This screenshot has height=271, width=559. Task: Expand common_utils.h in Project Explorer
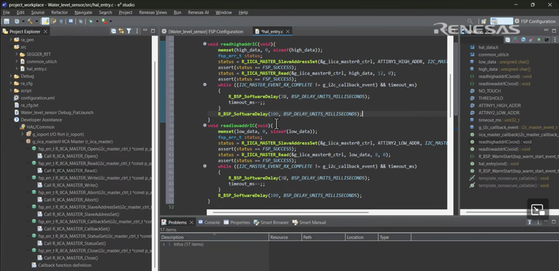click(16, 61)
